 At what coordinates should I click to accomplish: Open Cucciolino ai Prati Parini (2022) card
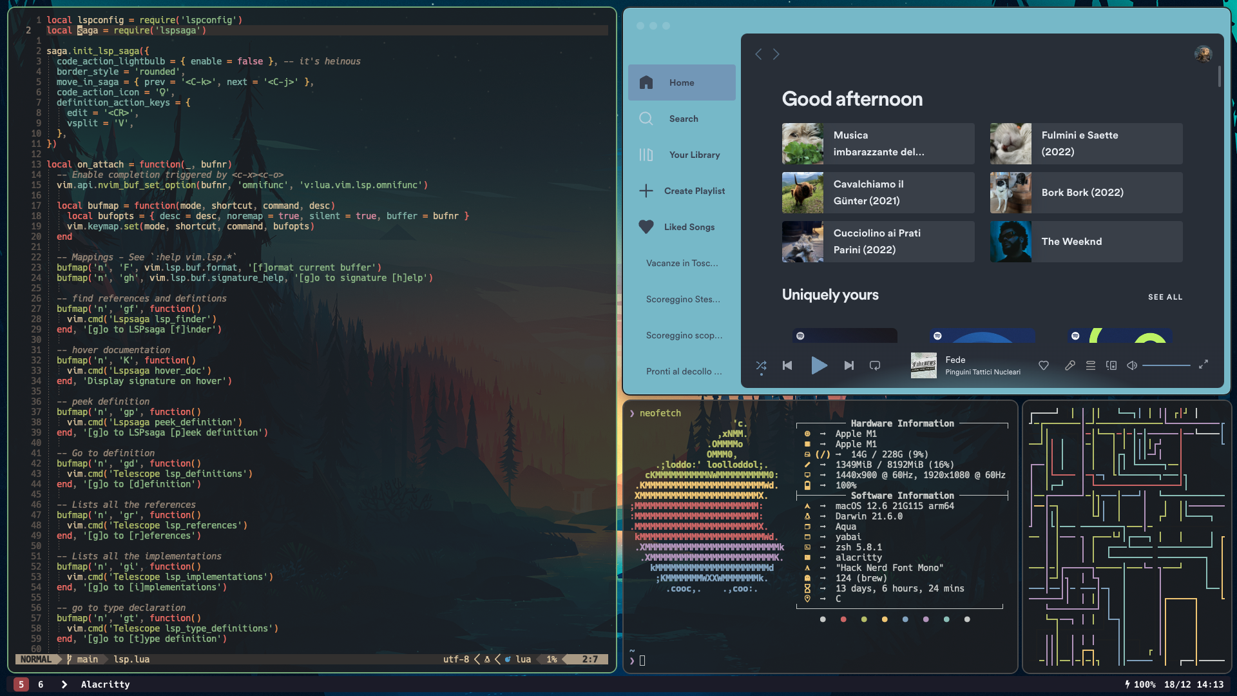pyautogui.click(x=877, y=242)
